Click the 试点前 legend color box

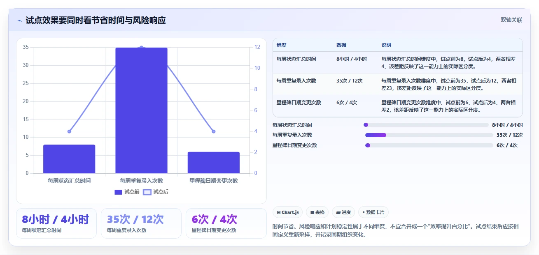[118, 192]
